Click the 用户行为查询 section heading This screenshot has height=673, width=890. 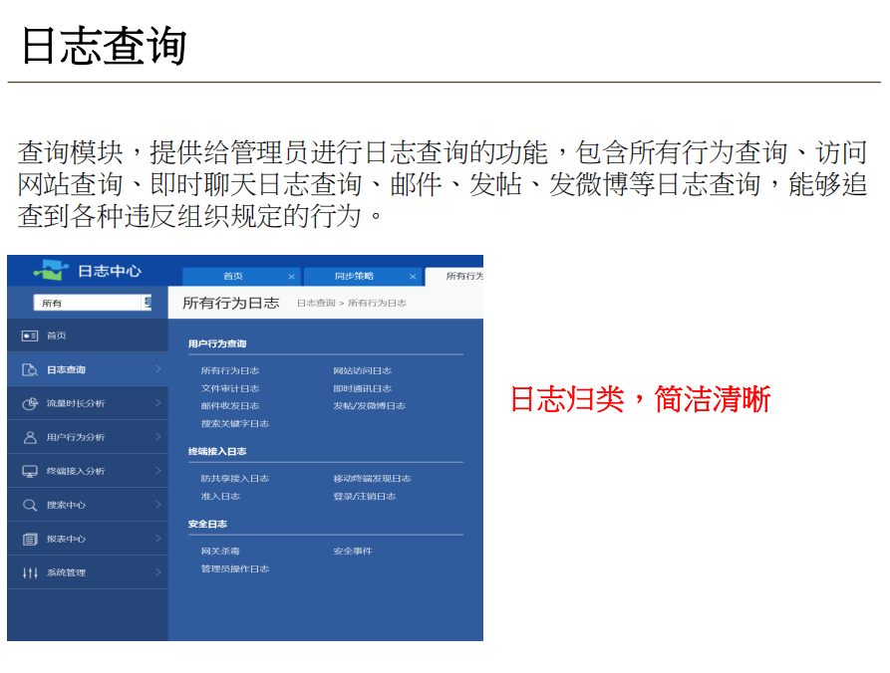click(x=217, y=343)
